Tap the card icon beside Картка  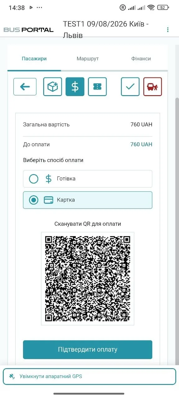coord(48,200)
